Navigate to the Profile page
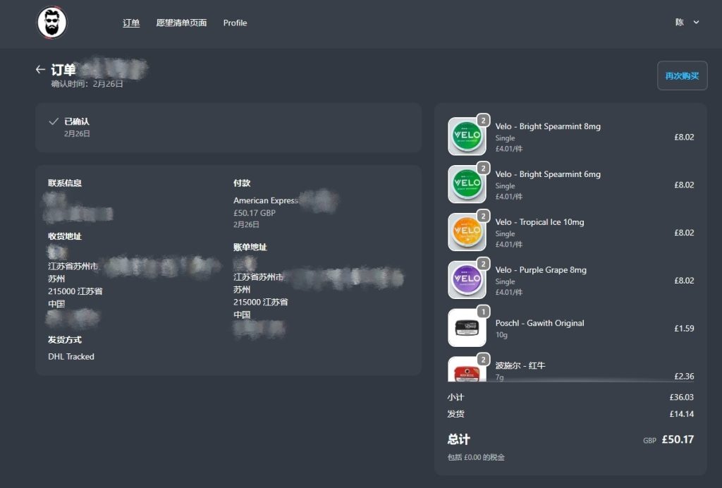Image resolution: width=722 pixels, height=488 pixels. pyautogui.click(x=235, y=23)
